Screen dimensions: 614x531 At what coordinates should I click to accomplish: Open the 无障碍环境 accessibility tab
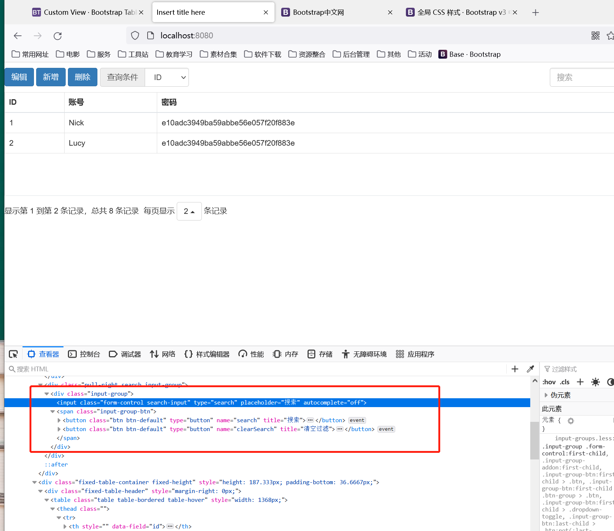364,354
